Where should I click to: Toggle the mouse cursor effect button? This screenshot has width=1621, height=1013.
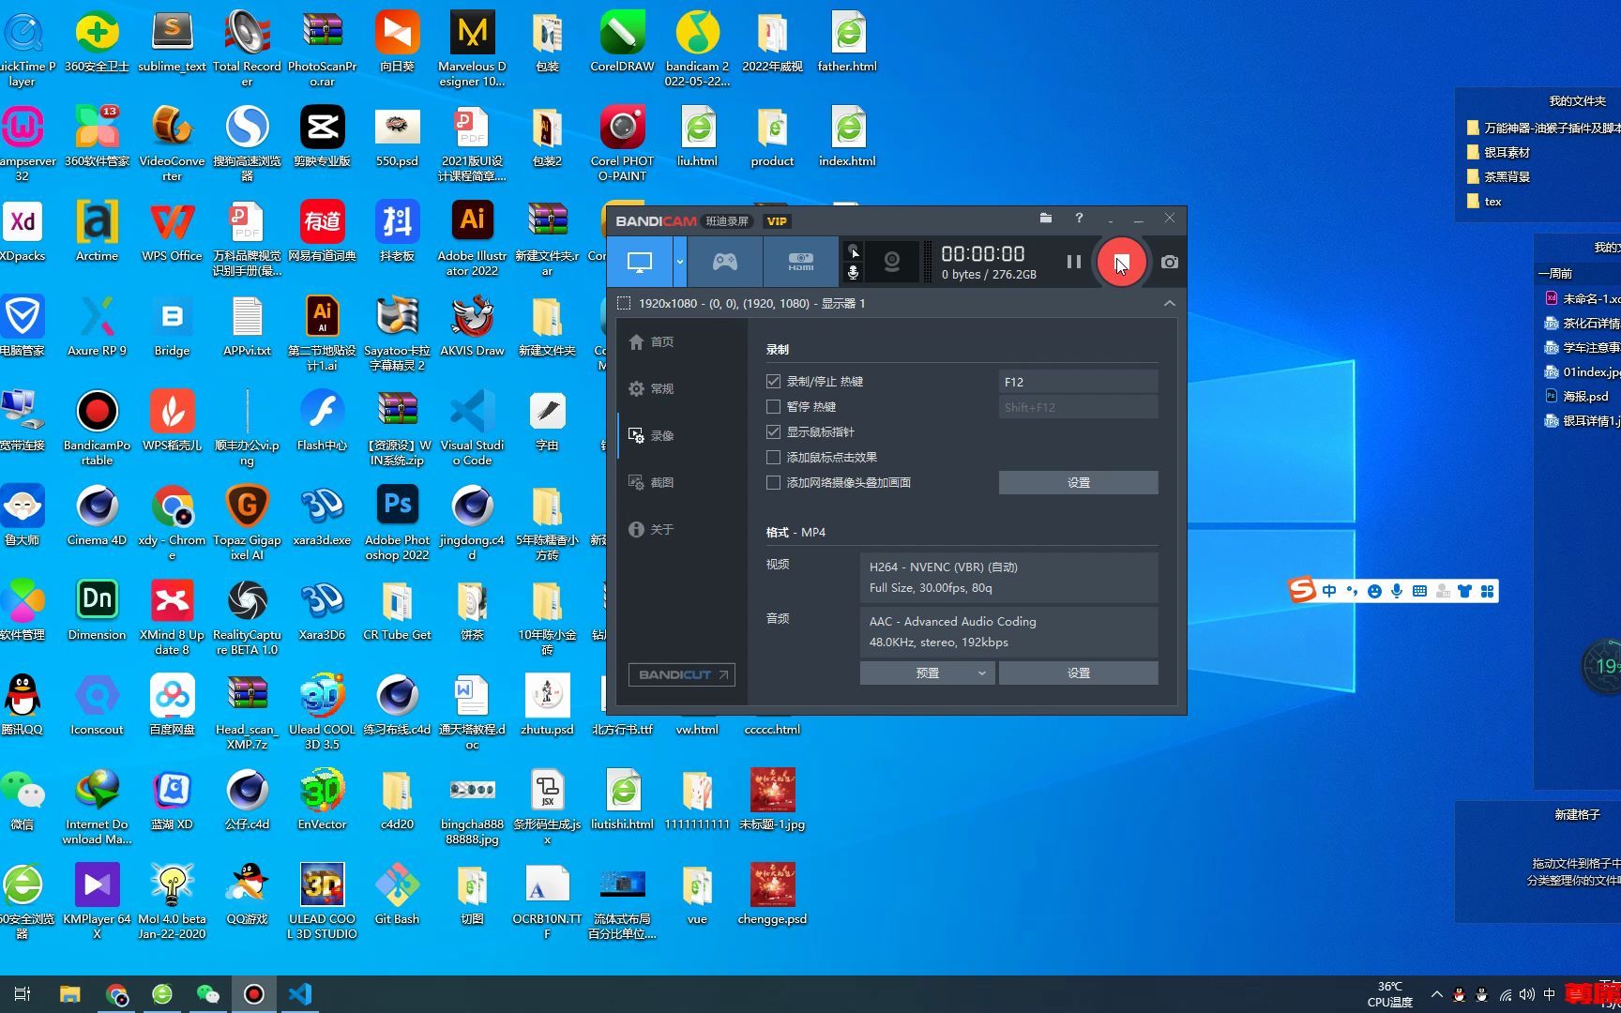853,251
